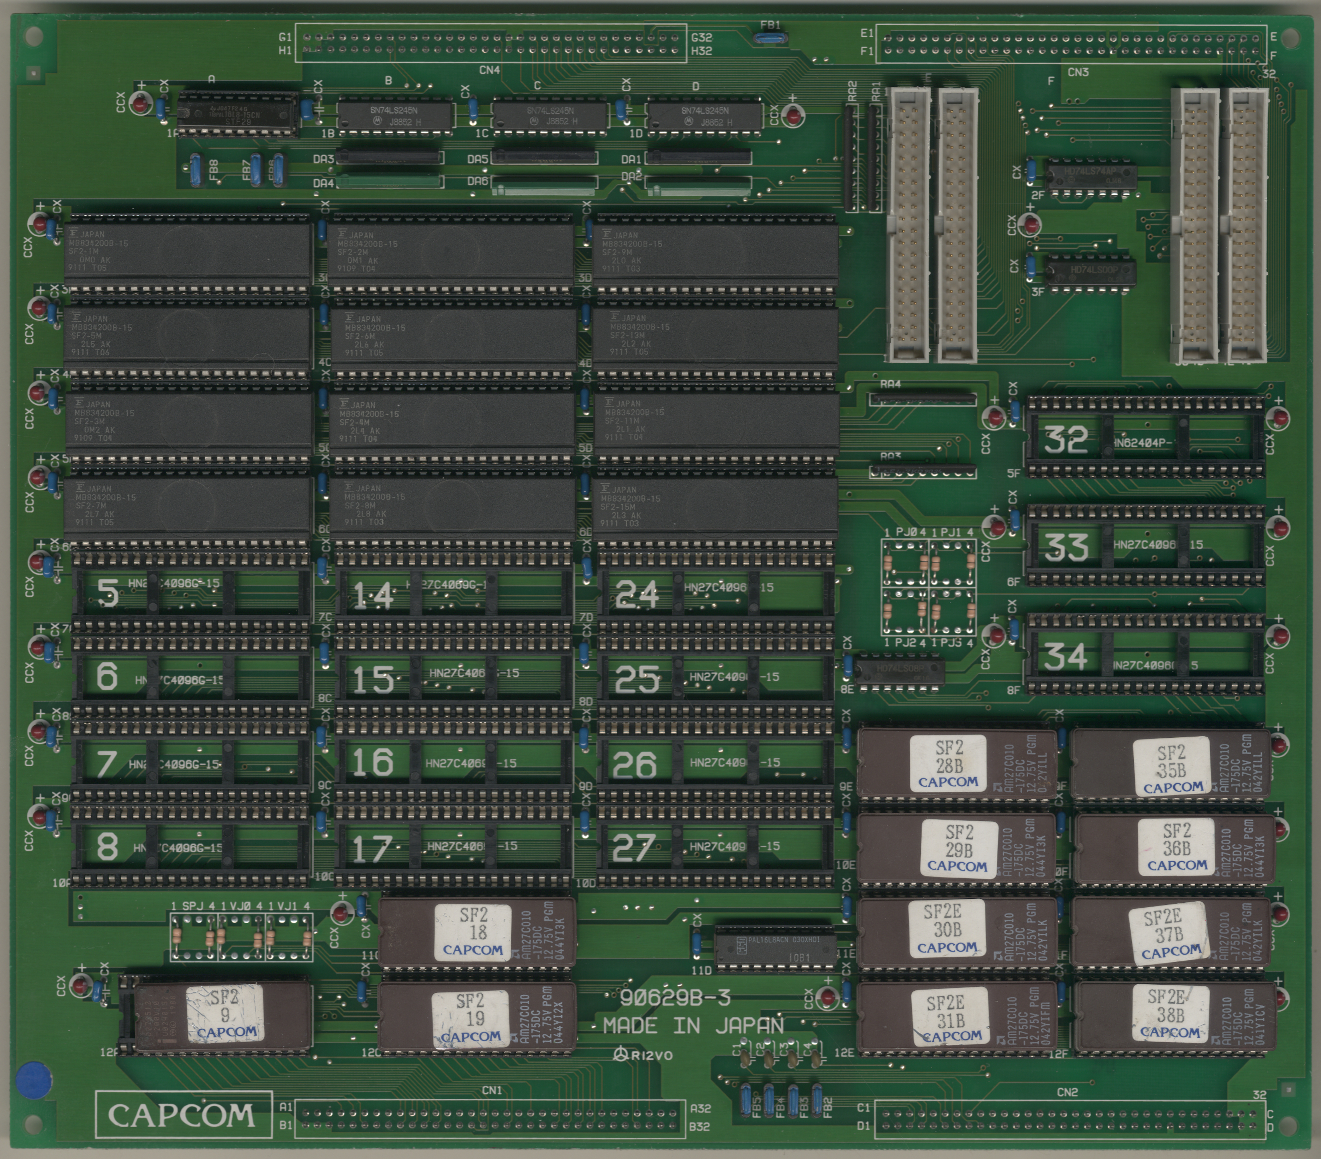Click empty socket number 26
The height and width of the screenshot is (1159, 1321).
pyautogui.click(x=716, y=761)
